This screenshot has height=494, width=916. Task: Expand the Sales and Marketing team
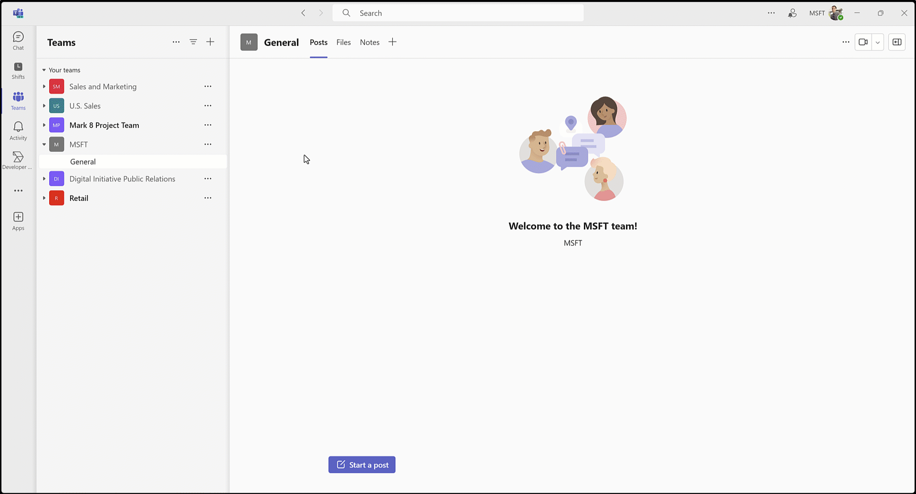44,86
